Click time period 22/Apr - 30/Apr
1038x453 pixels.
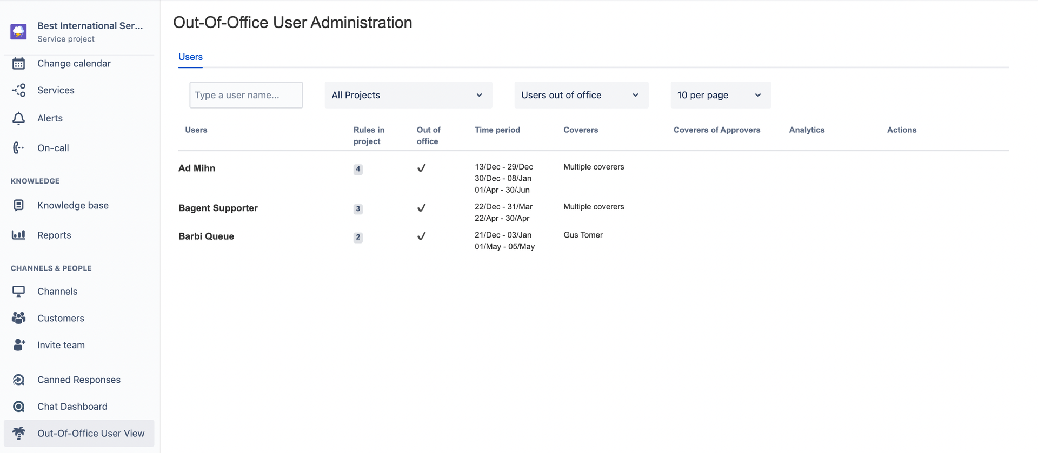[502, 218]
